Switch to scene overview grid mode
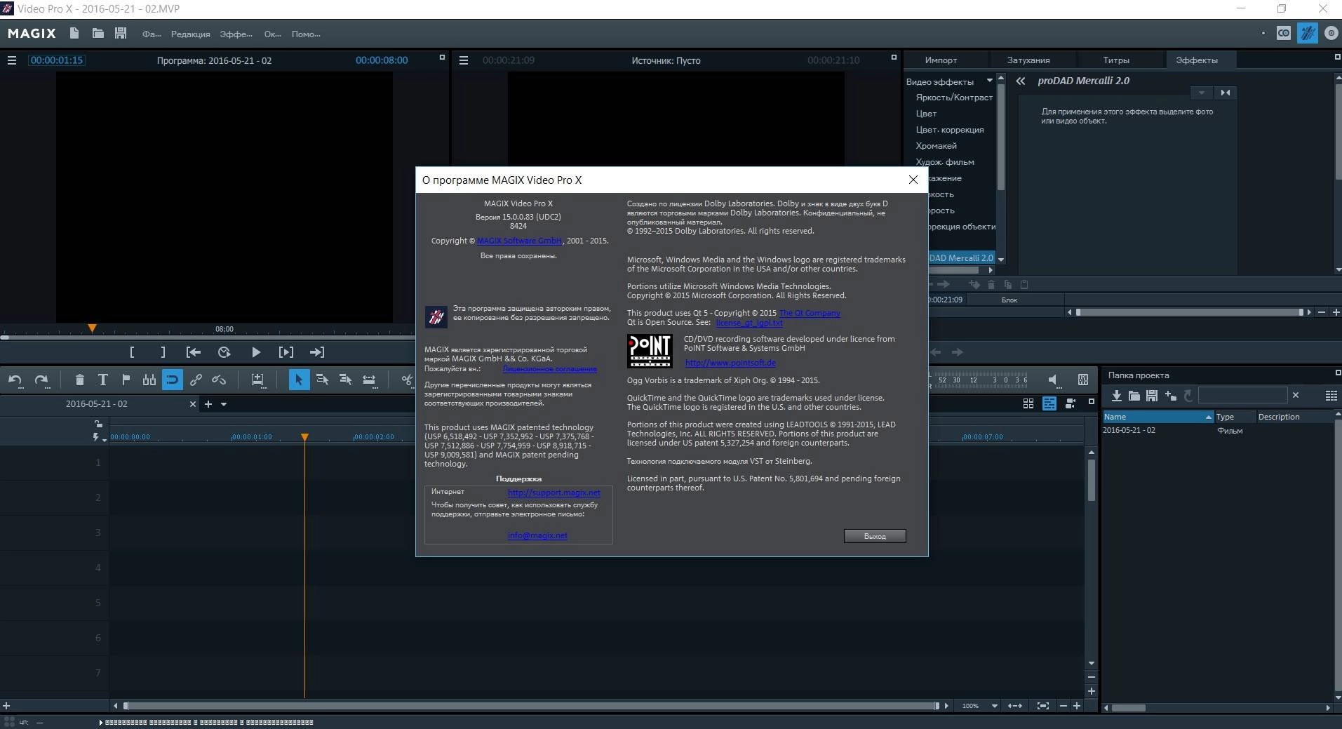The height and width of the screenshot is (729, 1342). click(1028, 403)
